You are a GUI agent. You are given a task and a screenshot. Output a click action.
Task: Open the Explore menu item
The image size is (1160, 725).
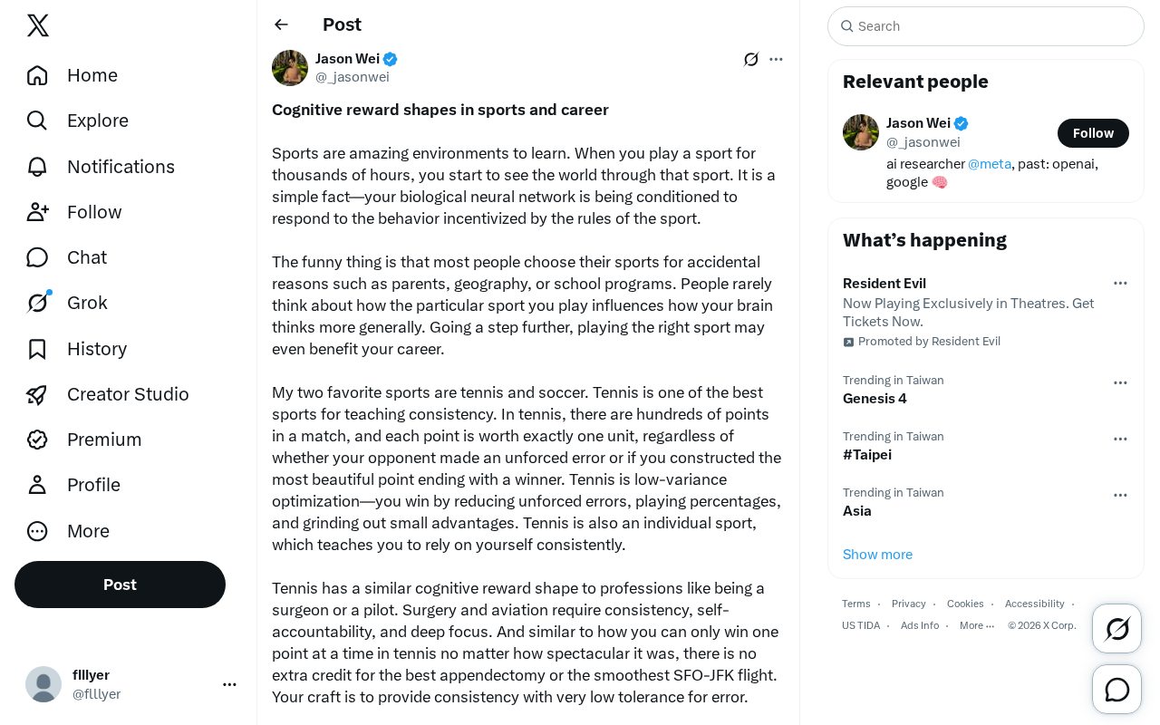79,121
